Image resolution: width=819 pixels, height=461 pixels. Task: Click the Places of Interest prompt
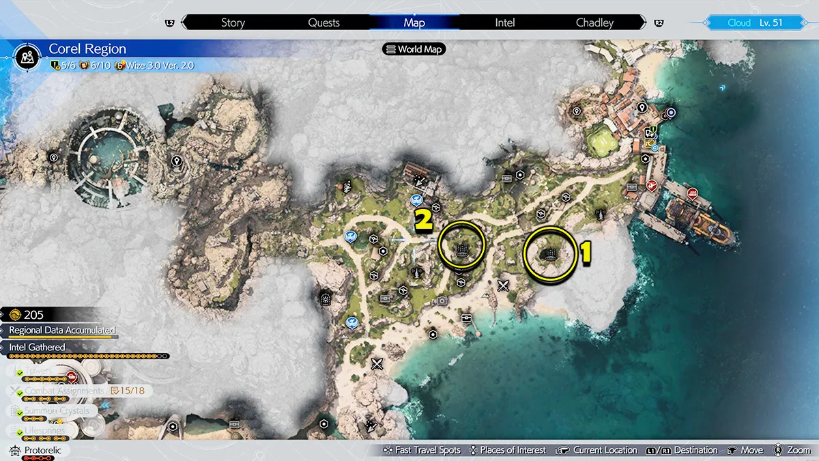click(508, 450)
